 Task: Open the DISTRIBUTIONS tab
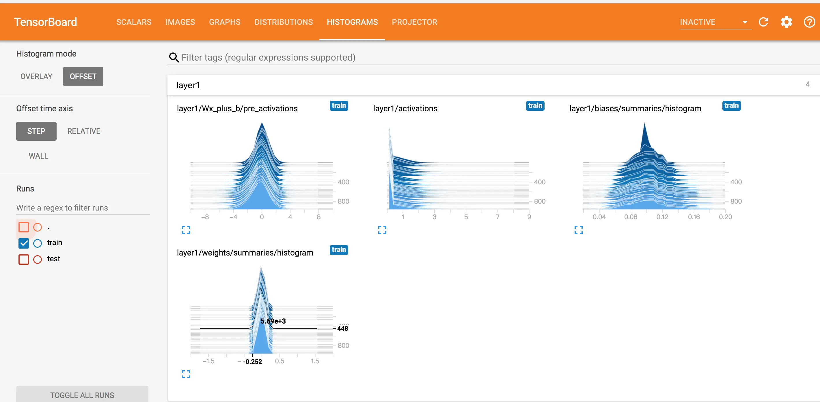pyautogui.click(x=283, y=22)
